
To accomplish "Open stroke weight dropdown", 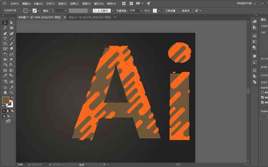I will tap(65, 11).
